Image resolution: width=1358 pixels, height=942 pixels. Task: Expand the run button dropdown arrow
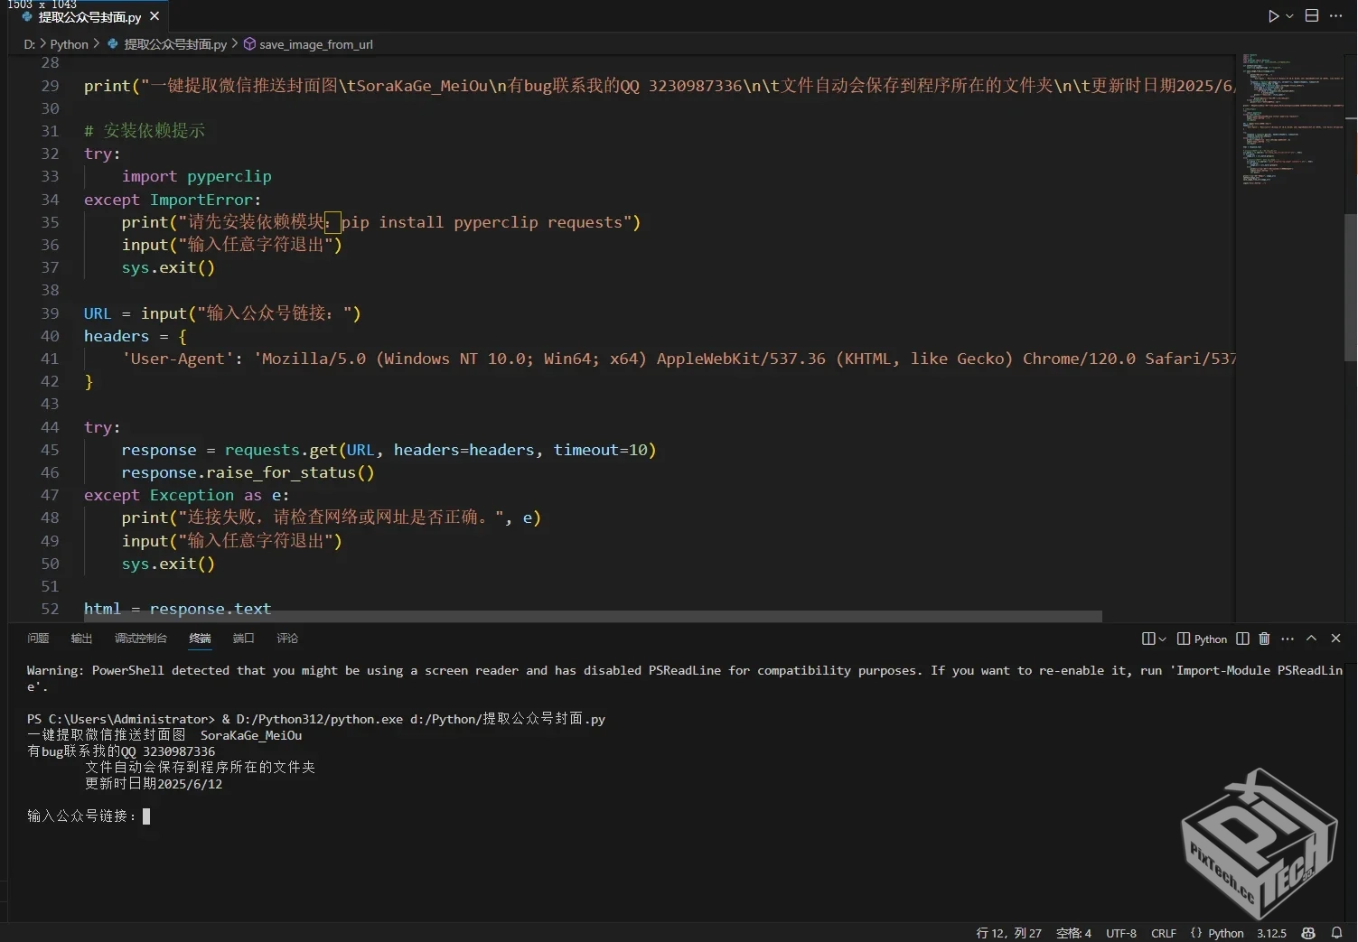tap(1289, 16)
